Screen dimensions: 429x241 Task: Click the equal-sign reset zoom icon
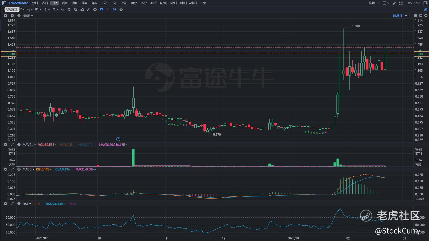point(415,16)
